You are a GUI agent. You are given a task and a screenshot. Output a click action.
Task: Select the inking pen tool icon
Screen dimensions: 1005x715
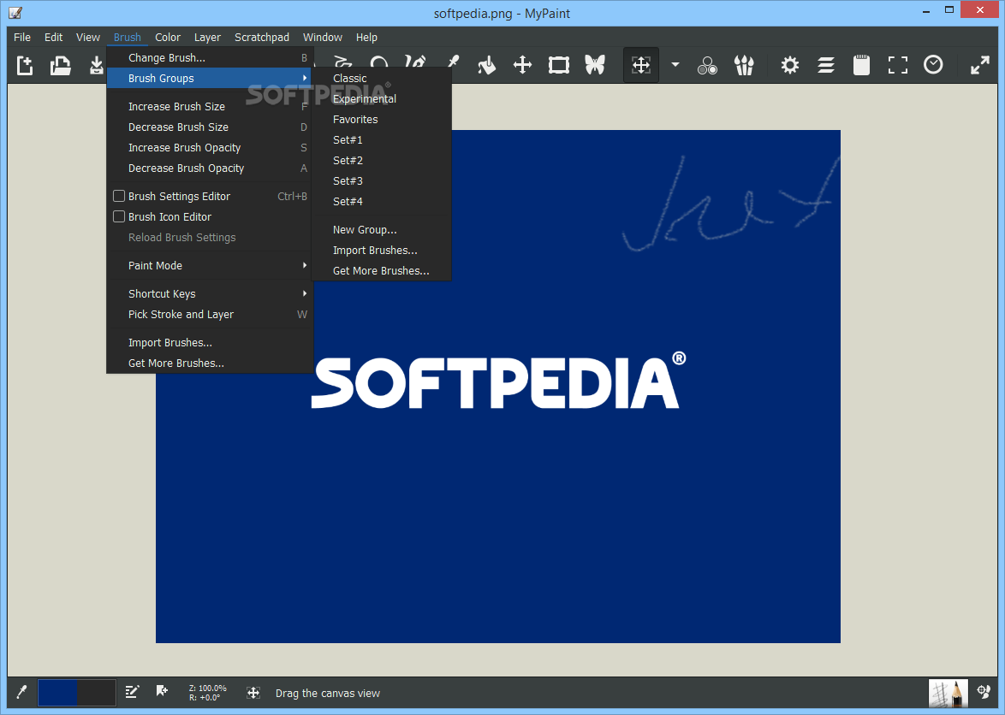point(415,62)
